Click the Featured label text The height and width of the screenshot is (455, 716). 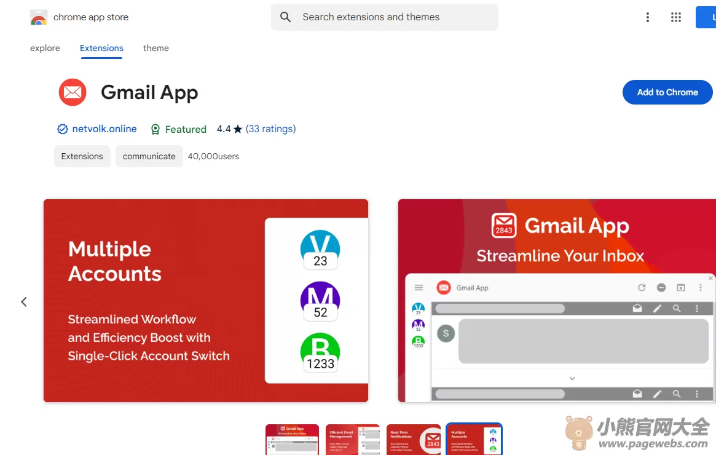pyautogui.click(x=186, y=129)
